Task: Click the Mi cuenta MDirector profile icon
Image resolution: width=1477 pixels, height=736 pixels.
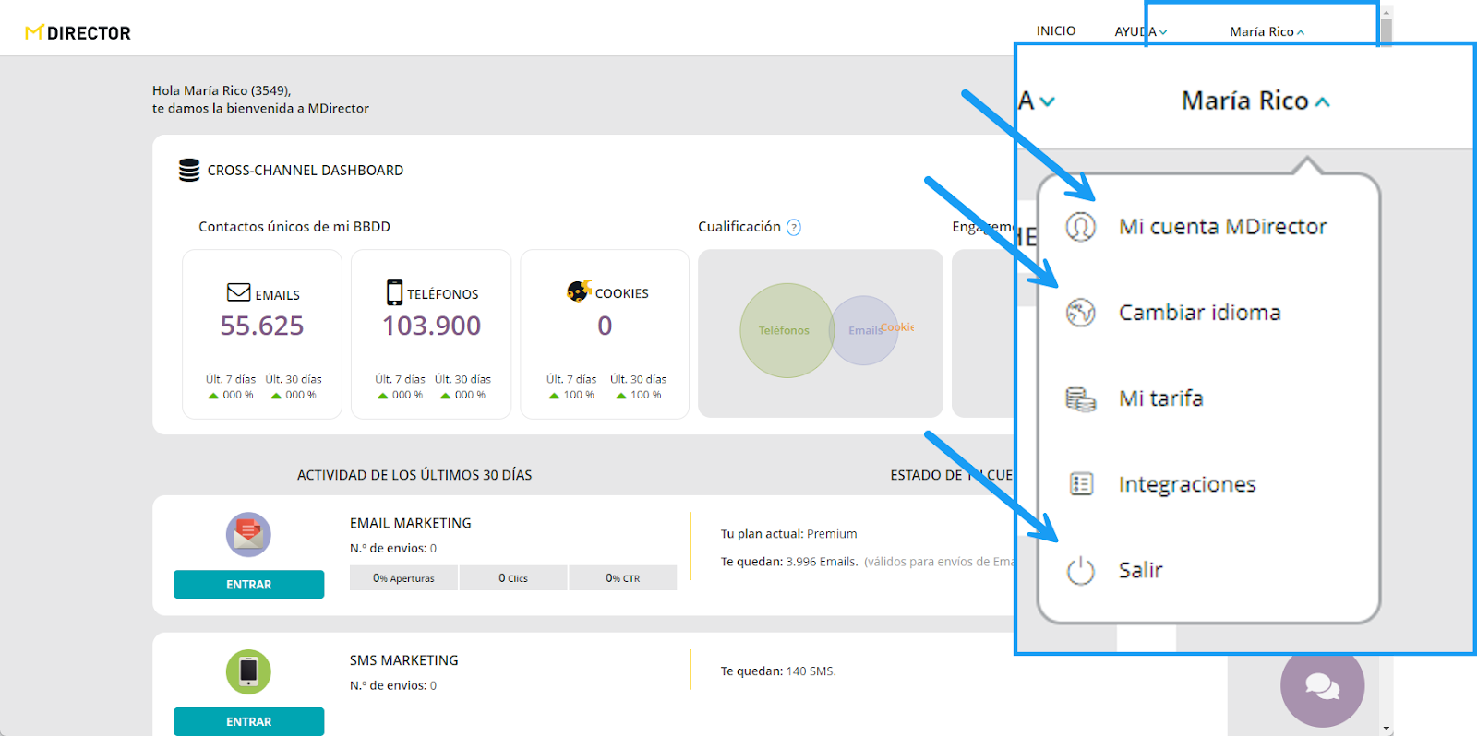Action: pyautogui.click(x=1080, y=227)
